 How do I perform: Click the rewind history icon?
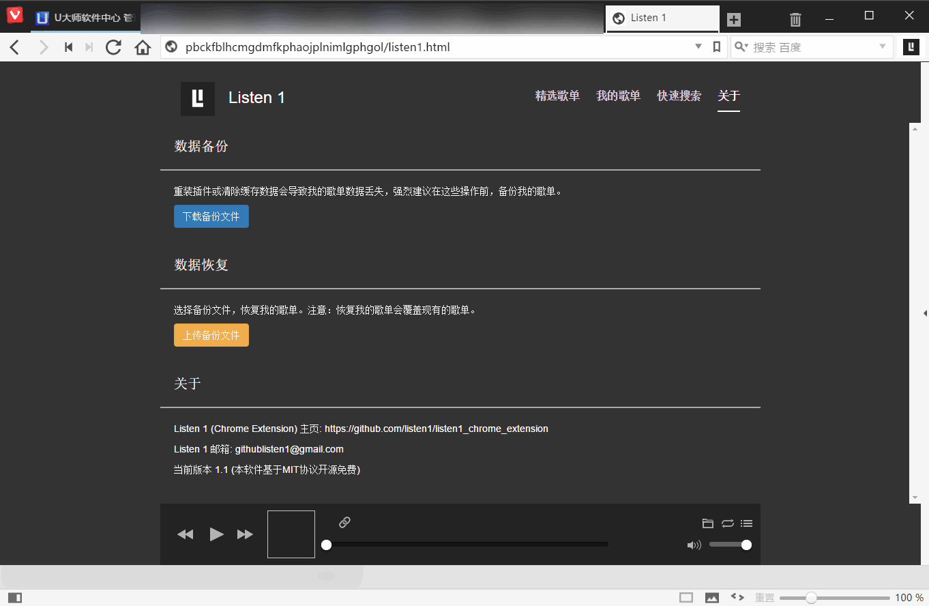68,47
